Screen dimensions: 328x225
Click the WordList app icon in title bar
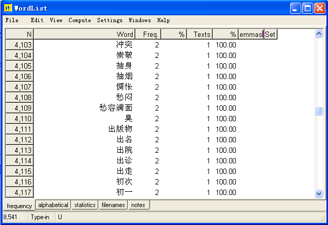[7, 7]
